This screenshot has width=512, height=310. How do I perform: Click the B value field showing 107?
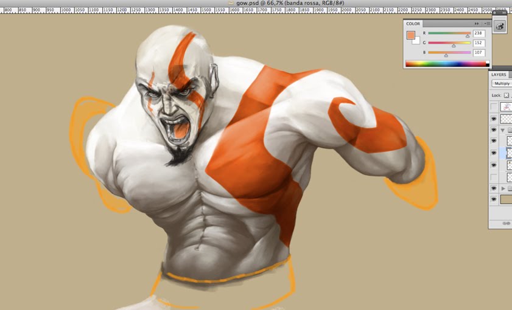(479, 52)
